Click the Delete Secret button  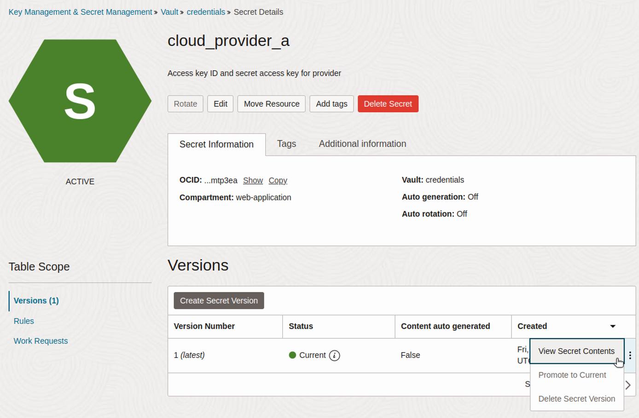[x=388, y=103]
